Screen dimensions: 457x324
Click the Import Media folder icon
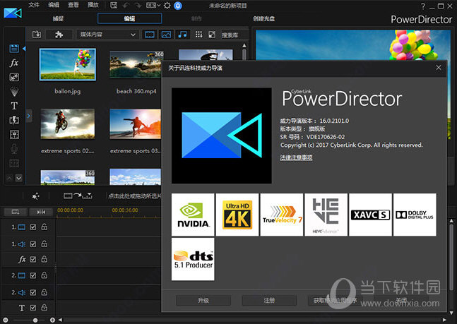(37, 34)
